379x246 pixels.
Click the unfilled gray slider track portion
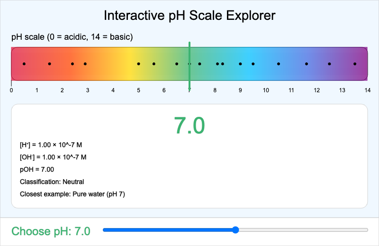[x=303, y=230]
